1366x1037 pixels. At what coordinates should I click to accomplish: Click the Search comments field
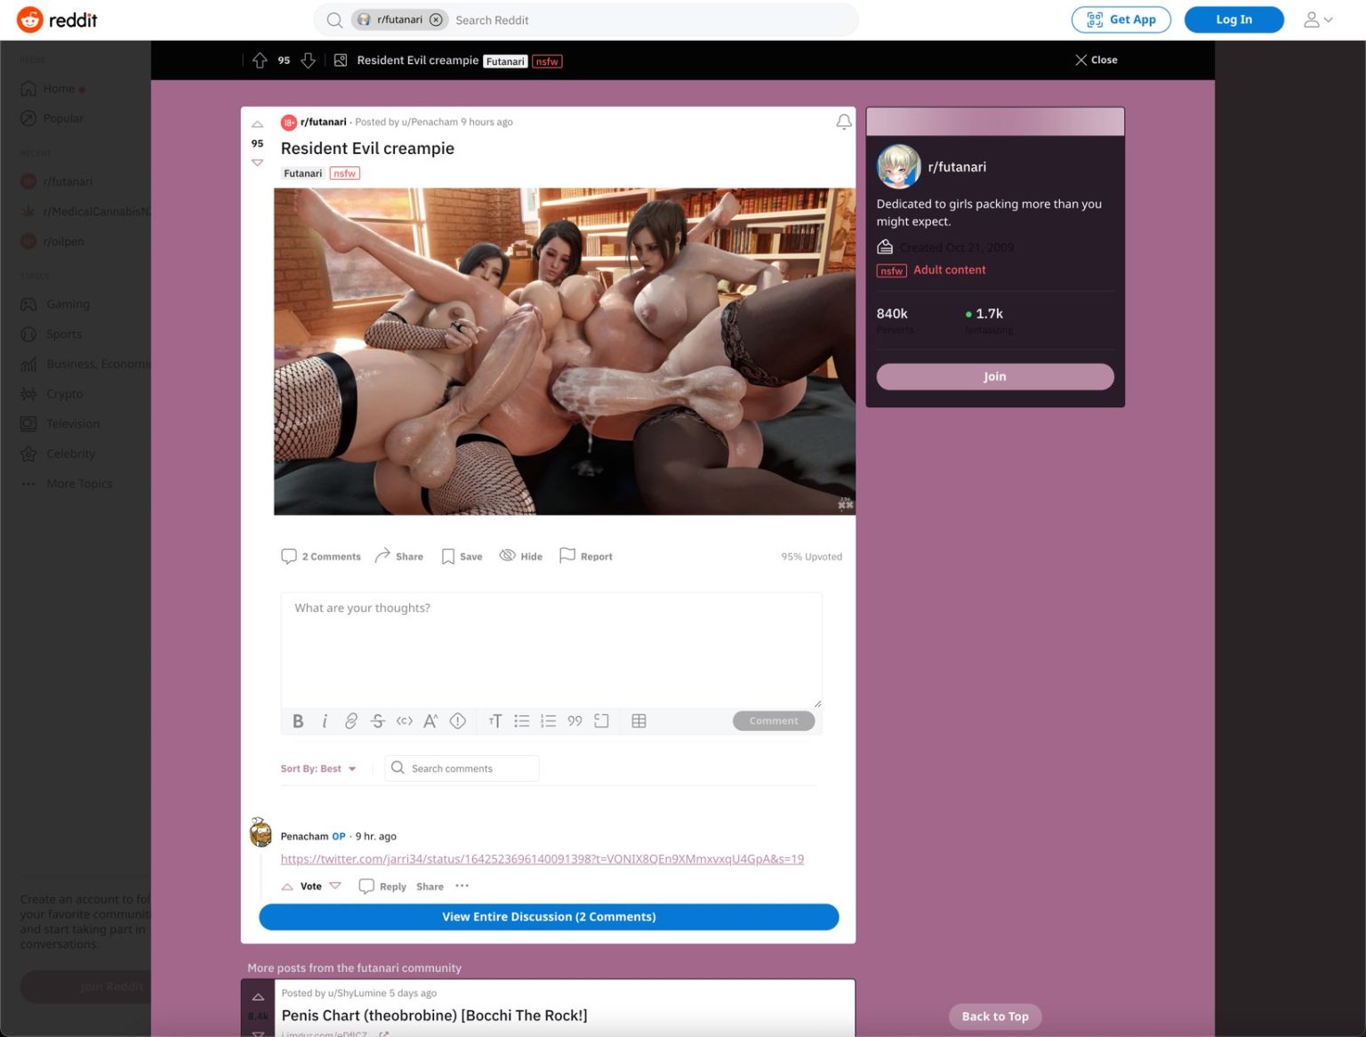(x=462, y=768)
